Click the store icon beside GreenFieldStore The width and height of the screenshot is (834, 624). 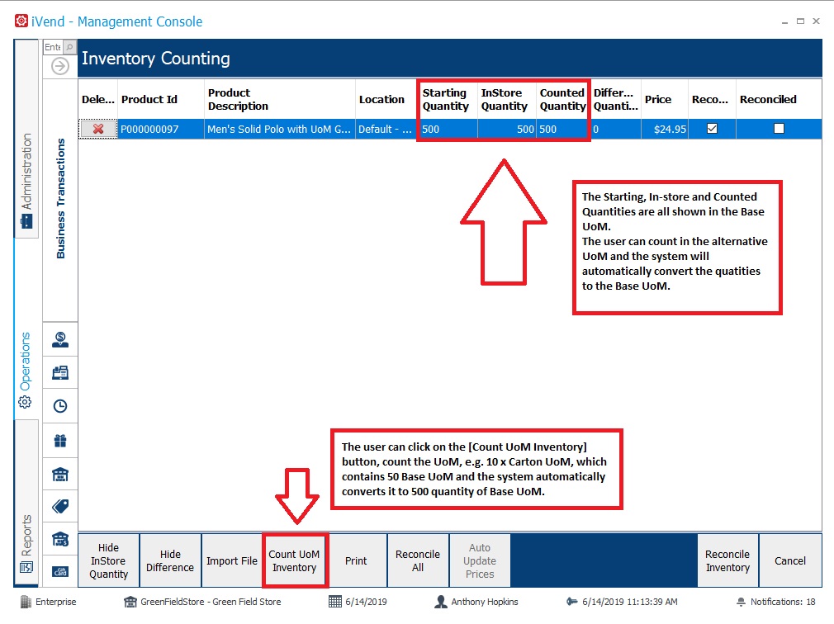130,601
